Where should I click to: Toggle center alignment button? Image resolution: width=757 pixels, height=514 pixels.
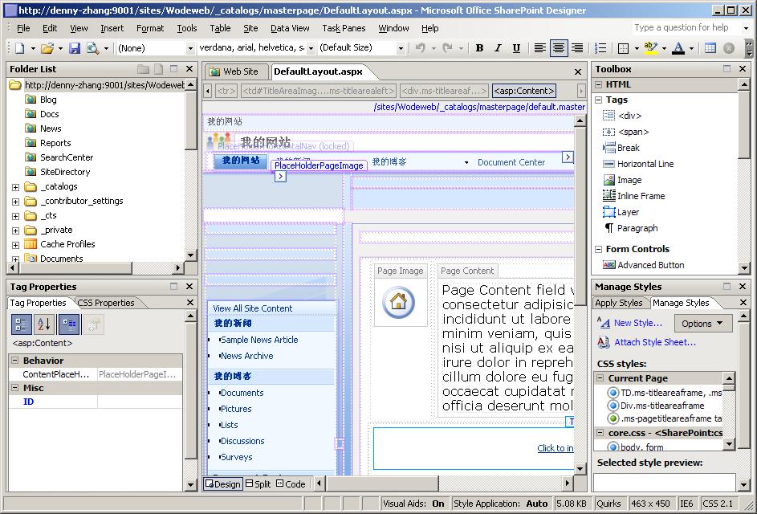[x=559, y=48]
